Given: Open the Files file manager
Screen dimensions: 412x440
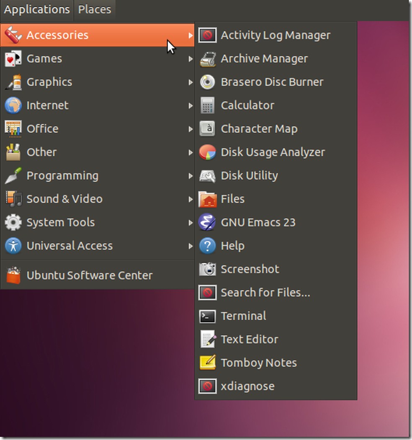Looking at the screenshot, I should (232, 199).
